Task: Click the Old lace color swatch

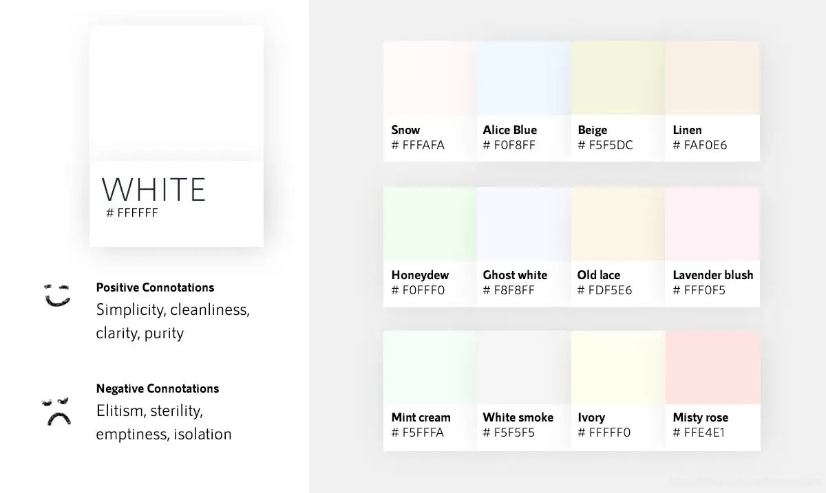Action: pyautogui.click(x=618, y=224)
